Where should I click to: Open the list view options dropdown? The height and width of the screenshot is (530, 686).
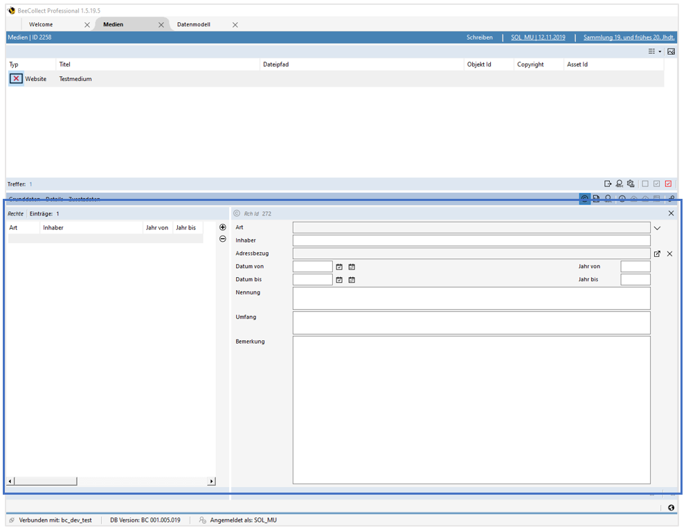pos(655,52)
